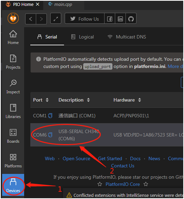
Task: Open the Home sidebar page
Action: pos(13,37)
